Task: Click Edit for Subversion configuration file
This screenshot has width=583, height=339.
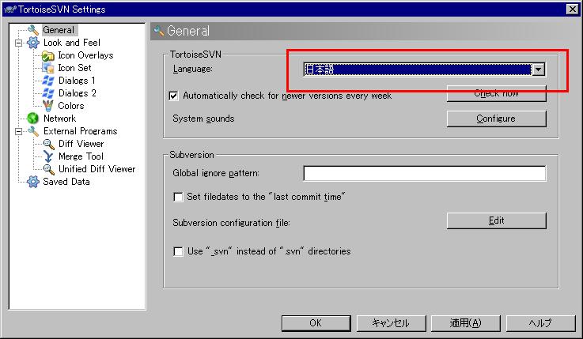Action: pos(496,221)
